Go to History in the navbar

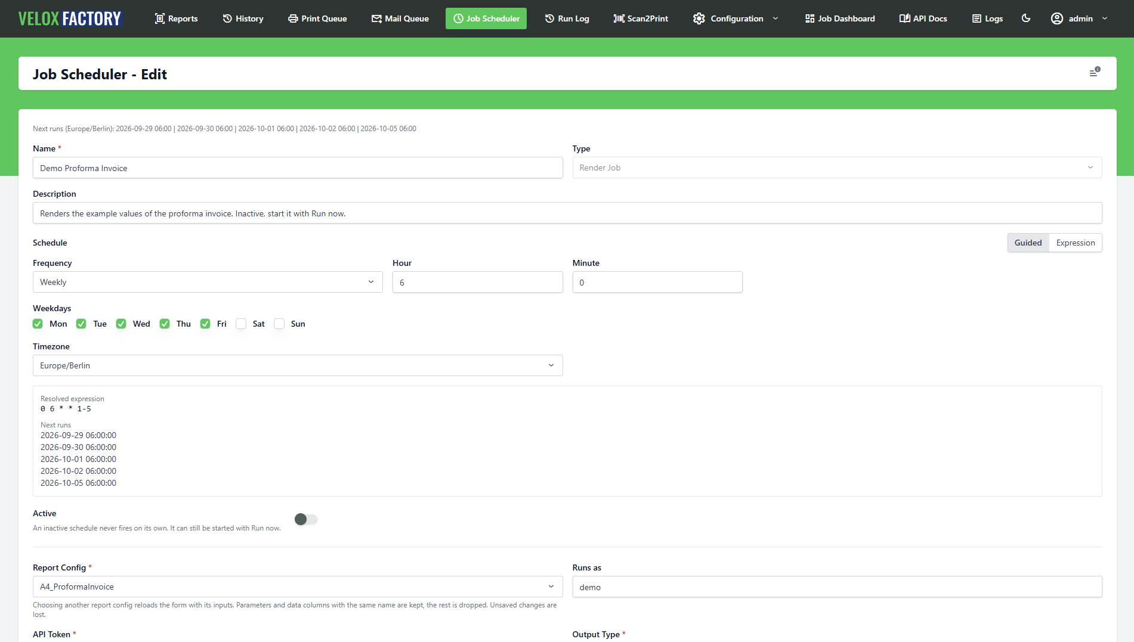(243, 18)
